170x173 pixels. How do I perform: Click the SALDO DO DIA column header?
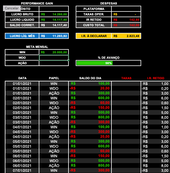(90, 78)
